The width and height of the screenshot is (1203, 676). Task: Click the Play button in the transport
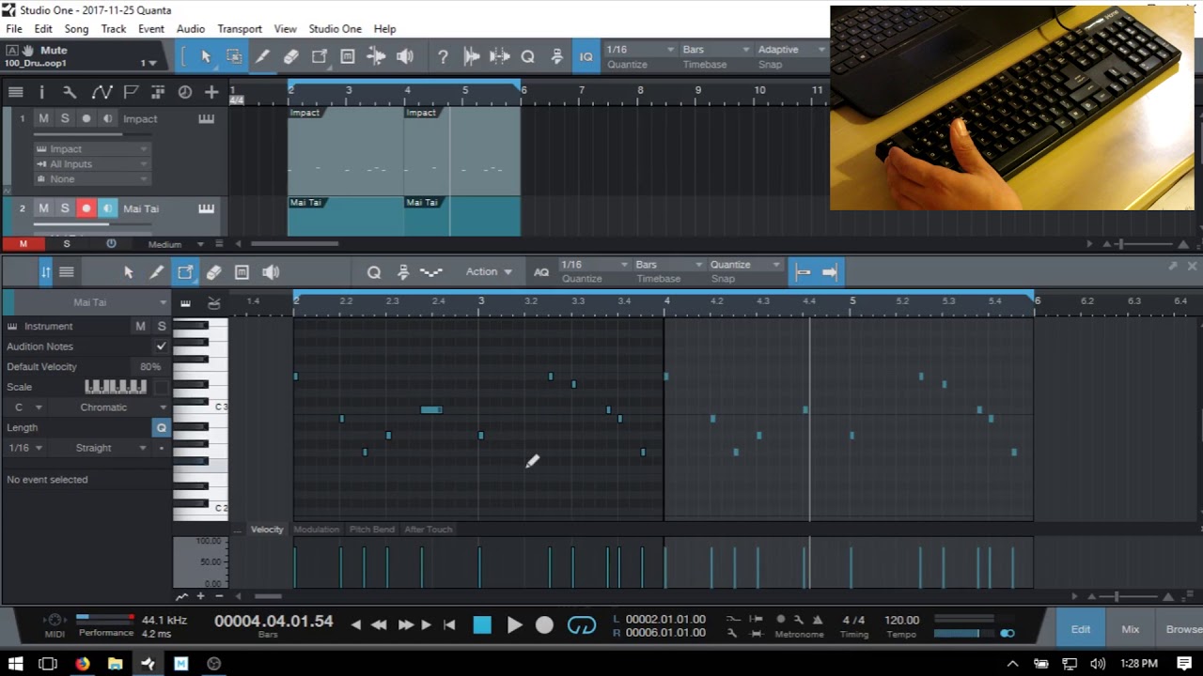click(514, 624)
